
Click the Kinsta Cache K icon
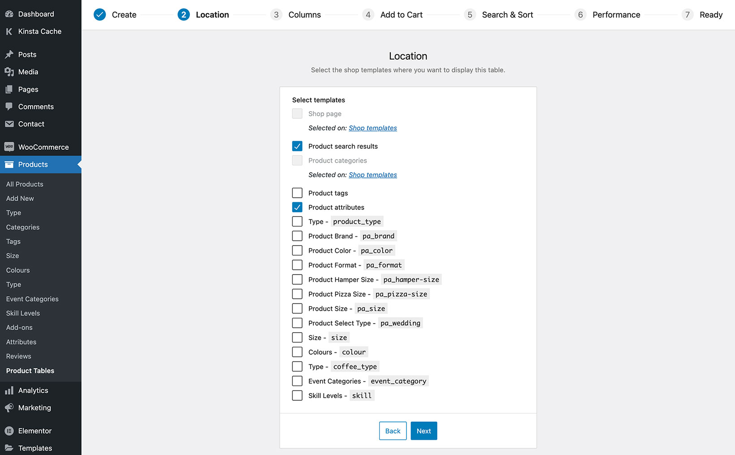[x=9, y=31]
